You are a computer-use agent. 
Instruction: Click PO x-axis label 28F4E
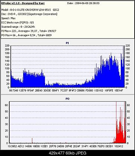point(69,146)
